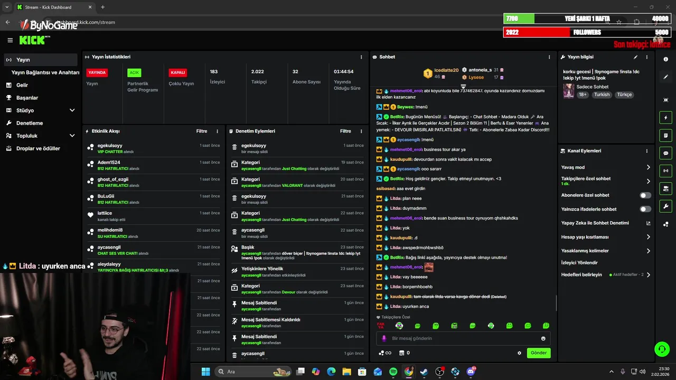Click the pencil edit icon in right toolbar
This screenshot has height=380, width=676.
tap(665, 77)
